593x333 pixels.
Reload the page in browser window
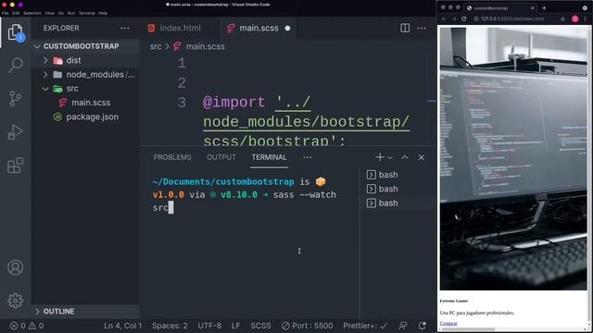(x=464, y=18)
